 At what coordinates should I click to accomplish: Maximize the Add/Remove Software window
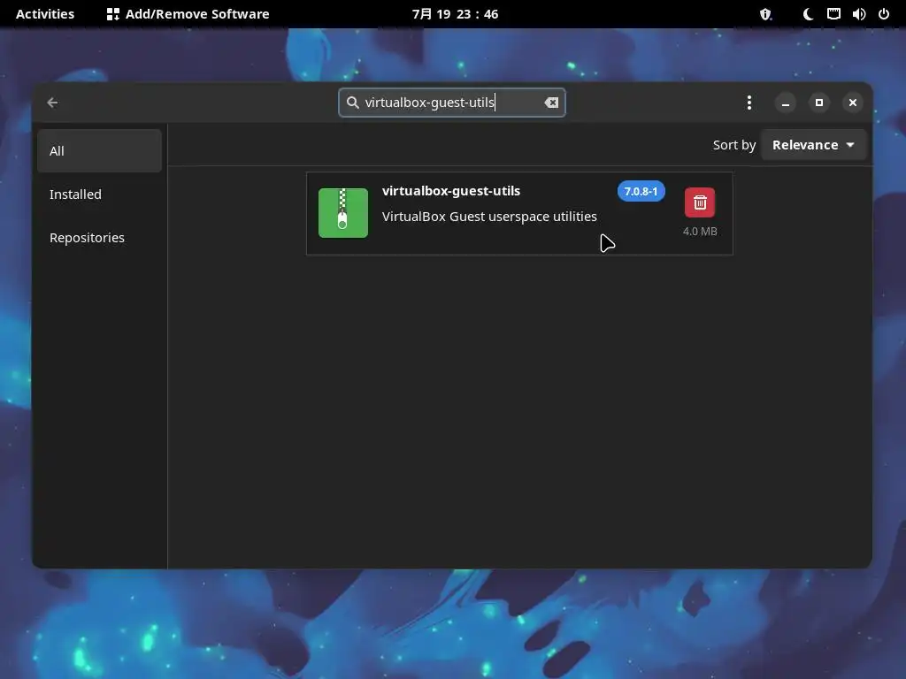pos(818,103)
